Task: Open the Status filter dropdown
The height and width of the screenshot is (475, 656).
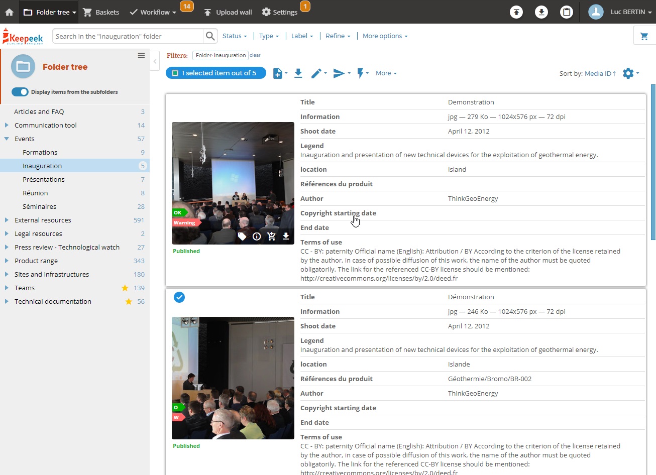Action: (235, 36)
